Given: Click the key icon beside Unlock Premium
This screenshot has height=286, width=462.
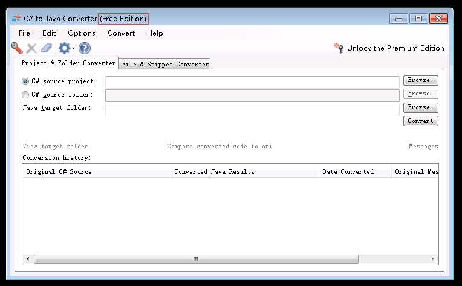Looking at the screenshot, I should click(339, 48).
